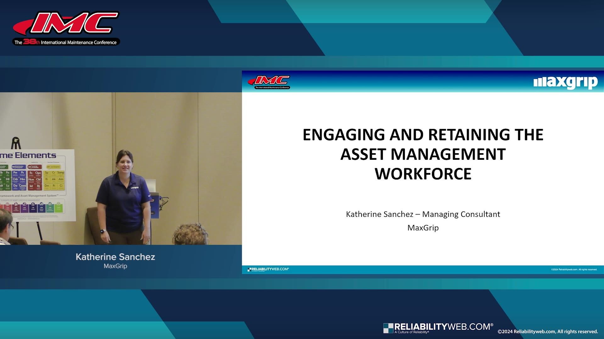This screenshot has height=339, width=604.
Task: Click the yellow Asset Management highlight on the poster
Action: [53, 167]
